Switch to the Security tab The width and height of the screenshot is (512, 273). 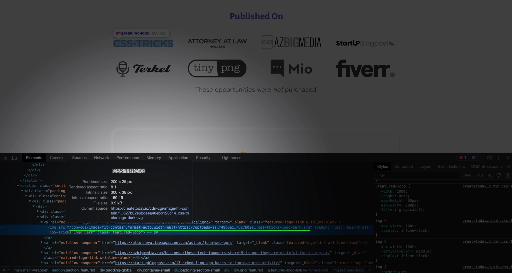[x=203, y=158]
